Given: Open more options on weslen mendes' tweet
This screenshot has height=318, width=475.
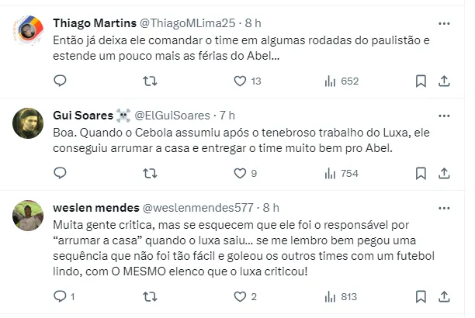Looking at the screenshot, I should coord(443,208).
